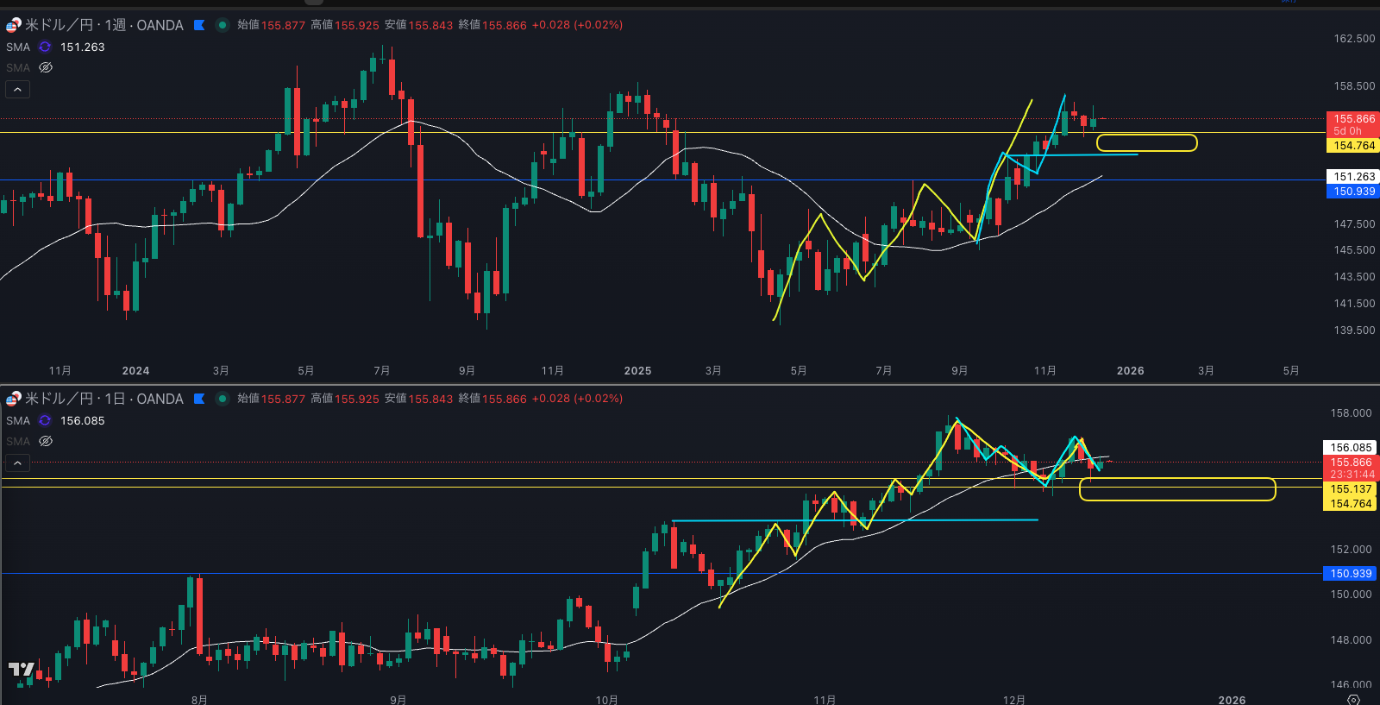Click the yellow 155.137 price label on daily axis

click(x=1350, y=489)
